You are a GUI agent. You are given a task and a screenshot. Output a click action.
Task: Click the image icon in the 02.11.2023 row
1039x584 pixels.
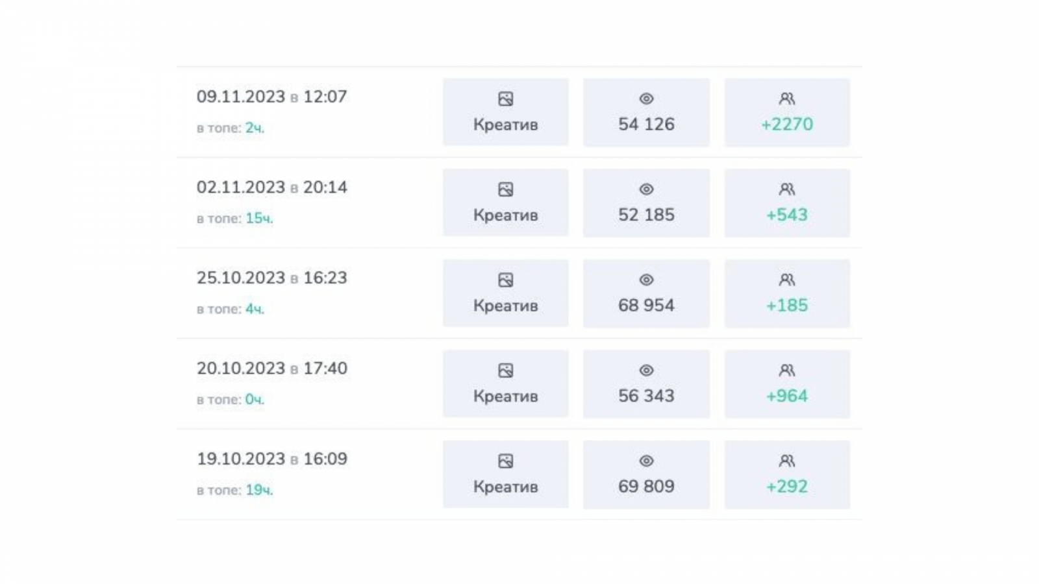coord(505,189)
